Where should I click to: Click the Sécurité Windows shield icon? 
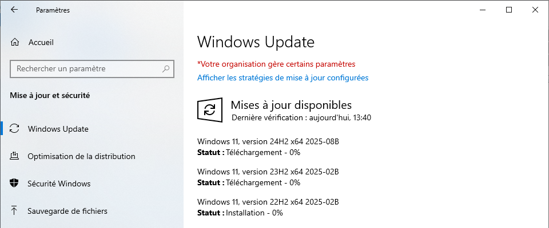14,184
